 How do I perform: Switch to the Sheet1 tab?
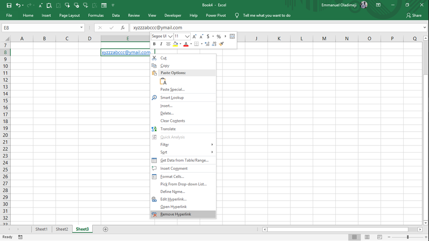[41, 229]
